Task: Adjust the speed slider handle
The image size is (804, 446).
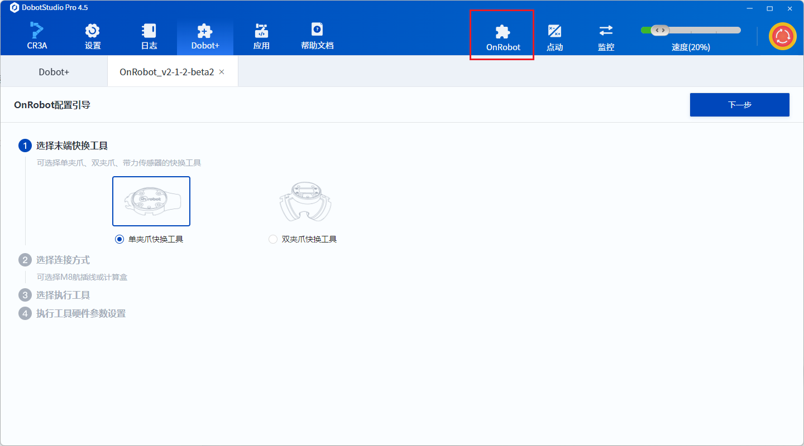Action: pos(659,30)
